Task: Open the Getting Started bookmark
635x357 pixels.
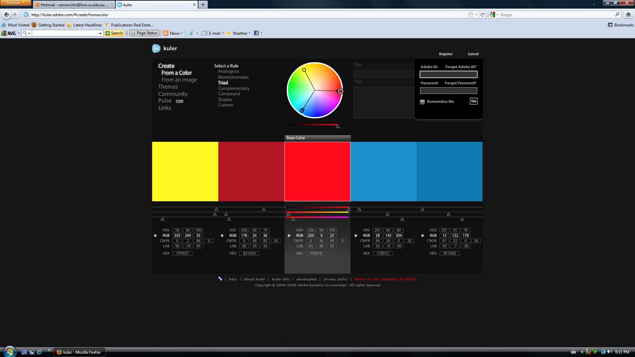Action: pyautogui.click(x=48, y=25)
